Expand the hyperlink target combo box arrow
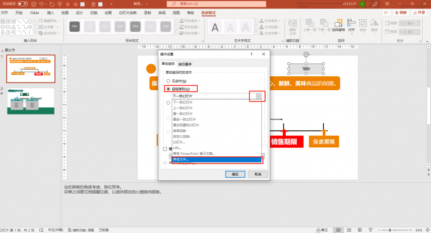This screenshot has width=431, height=233. [x=259, y=96]
